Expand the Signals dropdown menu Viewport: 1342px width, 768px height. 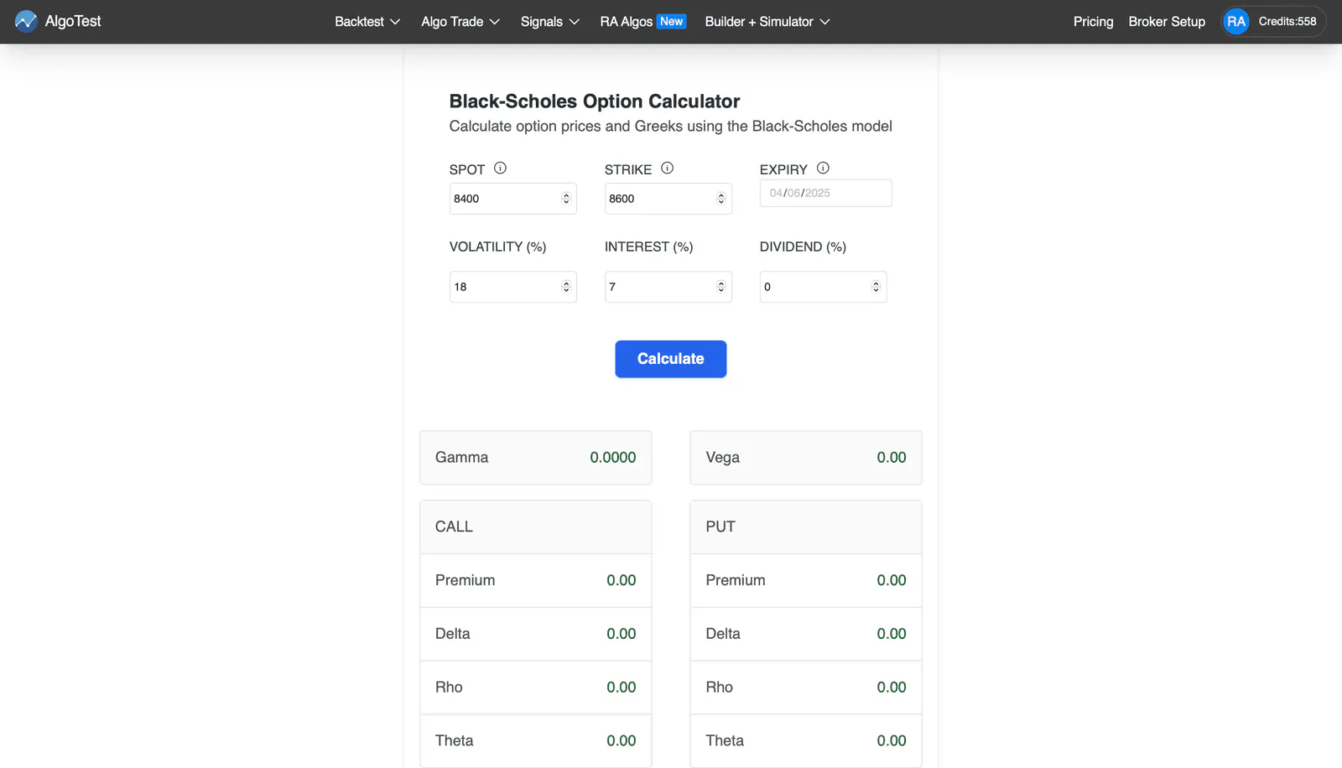(549, 22)
